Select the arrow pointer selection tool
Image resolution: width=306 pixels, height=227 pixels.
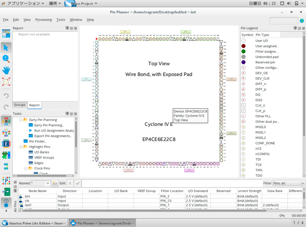6,48
